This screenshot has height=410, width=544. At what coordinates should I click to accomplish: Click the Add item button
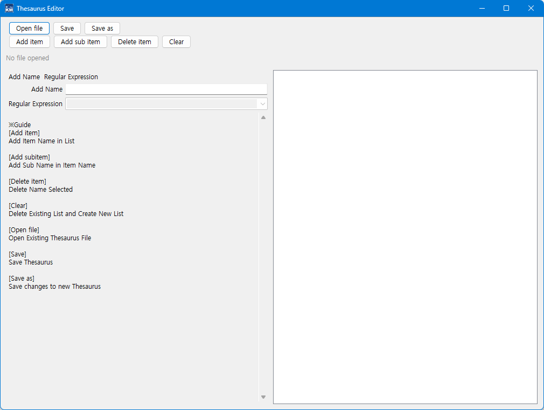(30, 42)
